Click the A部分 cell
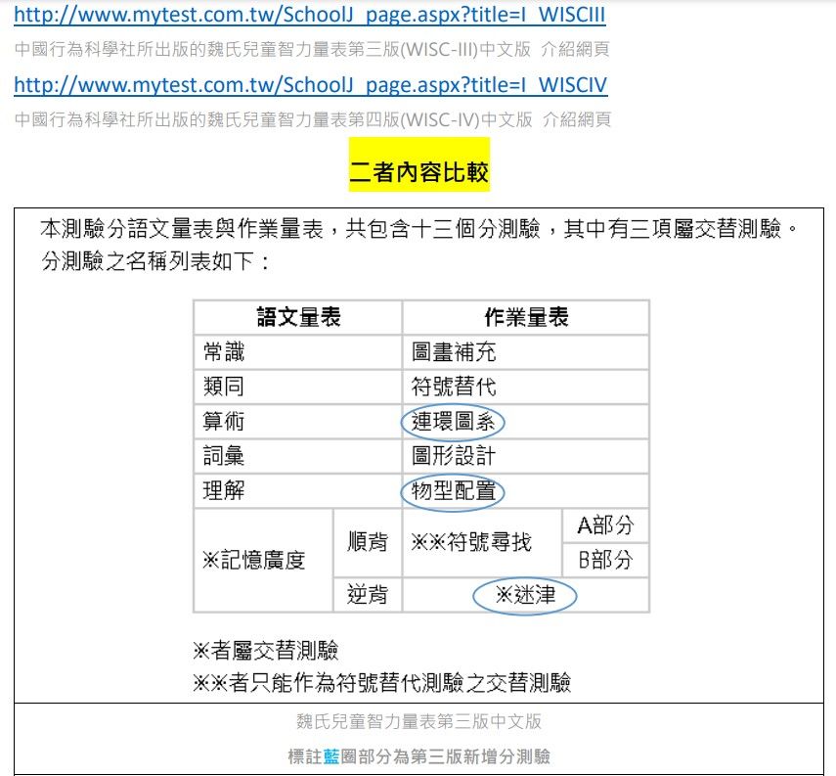 [x=605, y=525]
